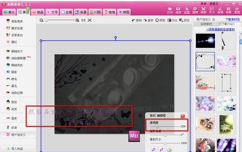This screenshot has height=152, width=242.
Task: Toggle the 对比 compare view
Action: point(173,20)
